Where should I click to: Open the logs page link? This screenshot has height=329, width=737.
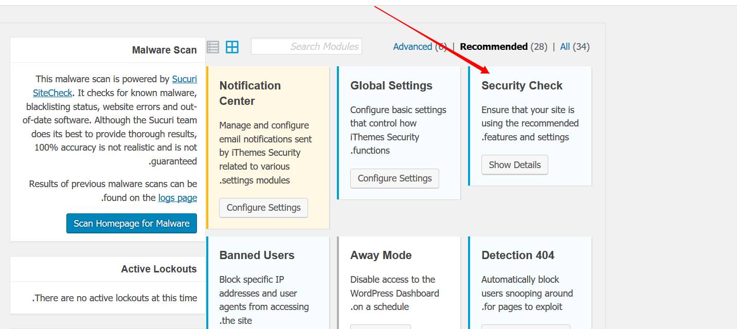click(x=177, y=197)
